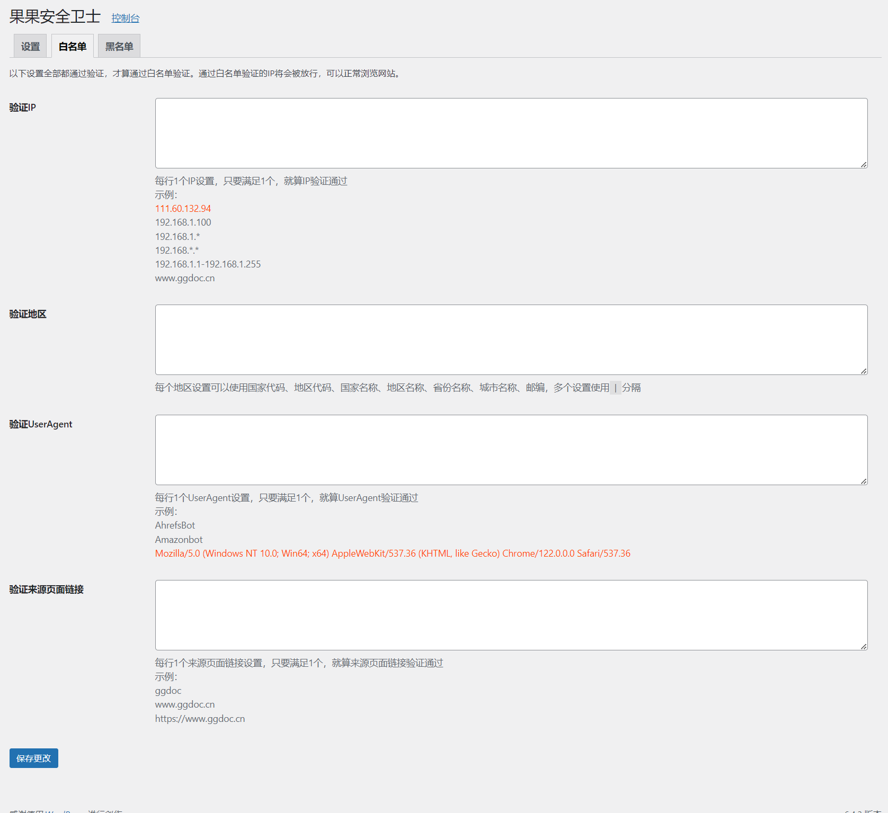Screen dimensions: 888x813
Task: Click example Amazonbot text
Action: 179,540
